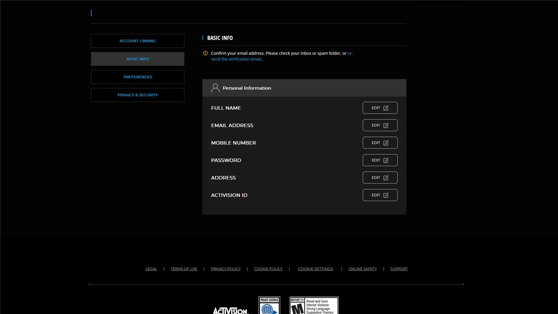Re-send the verification email link
This screenshot has width=558, height=314.
(236, 59)
